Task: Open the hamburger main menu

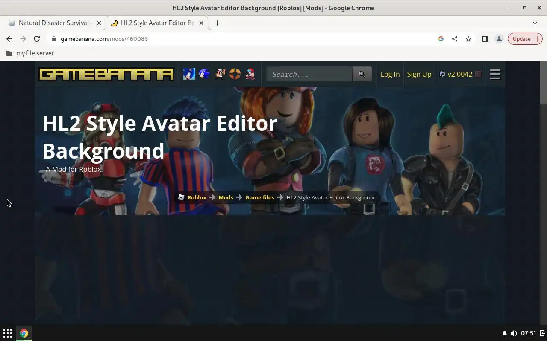Action: click(495, 74)
